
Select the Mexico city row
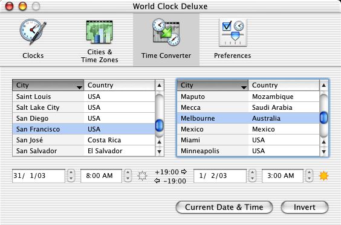(248, 129)
